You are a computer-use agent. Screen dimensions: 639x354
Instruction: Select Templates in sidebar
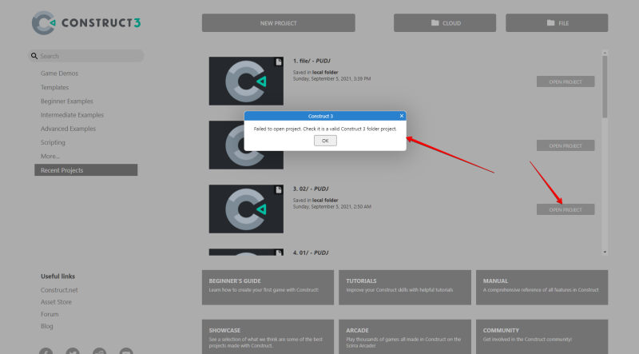point(54,87)
